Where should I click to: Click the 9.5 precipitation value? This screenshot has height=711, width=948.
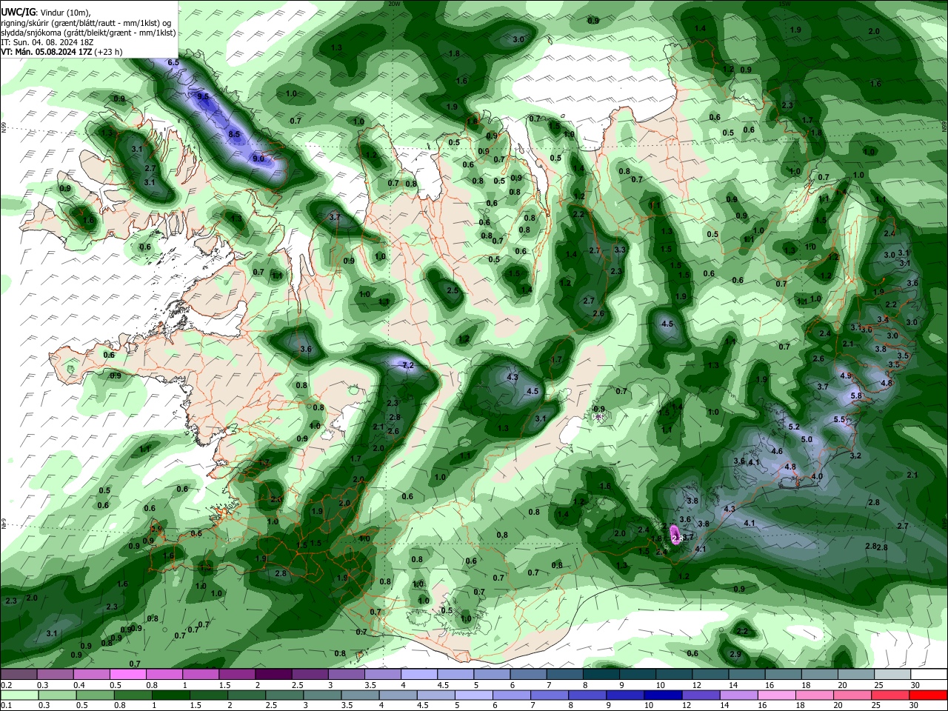[x=204, y=97]
